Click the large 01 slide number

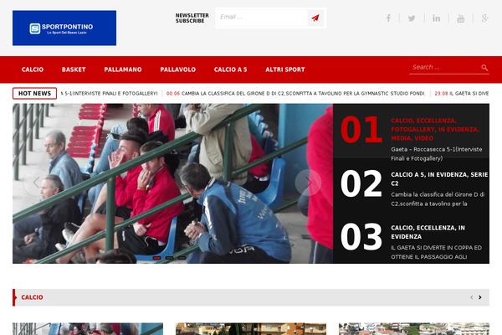(x=361, y=130)
